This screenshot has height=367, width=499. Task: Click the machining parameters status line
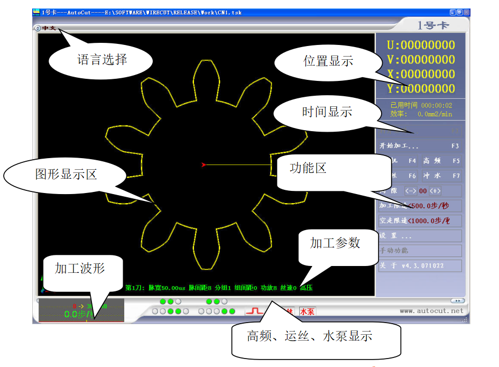coord(218,288)
